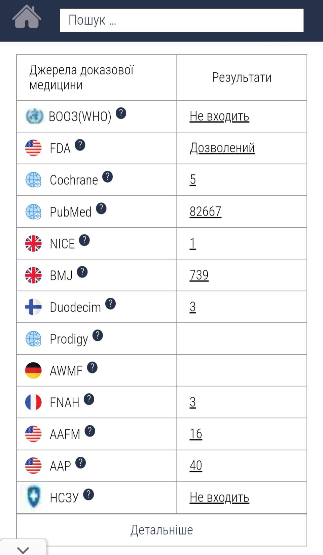Show help tooltip for PubMed
Screen dimensions: 323x555
(x=101, y=208)
